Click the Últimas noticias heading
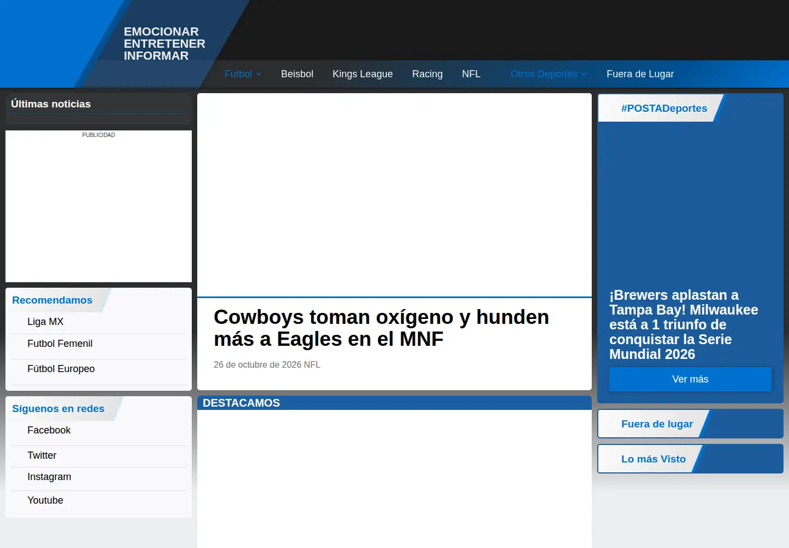789x548 pixels. point(51,104)
